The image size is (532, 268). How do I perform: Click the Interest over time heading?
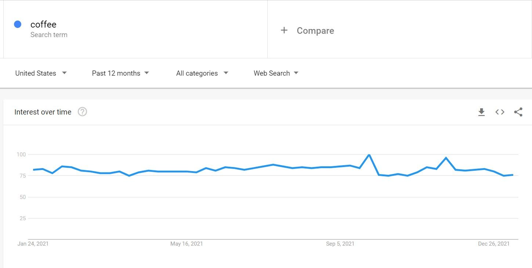coord(43,112)
